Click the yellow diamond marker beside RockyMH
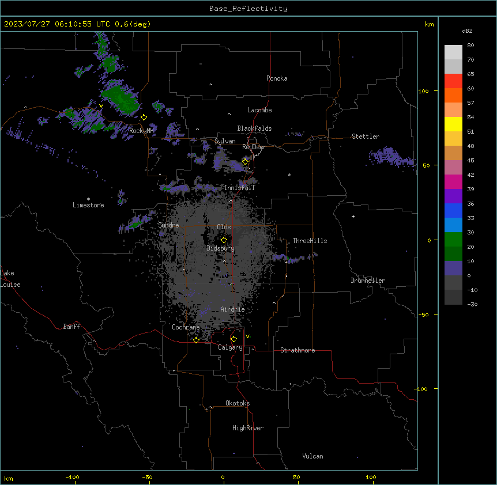 coord(144,118)
